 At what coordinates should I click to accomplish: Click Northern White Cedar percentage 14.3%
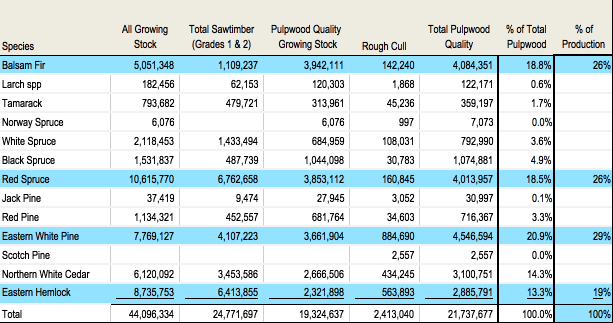539,274
